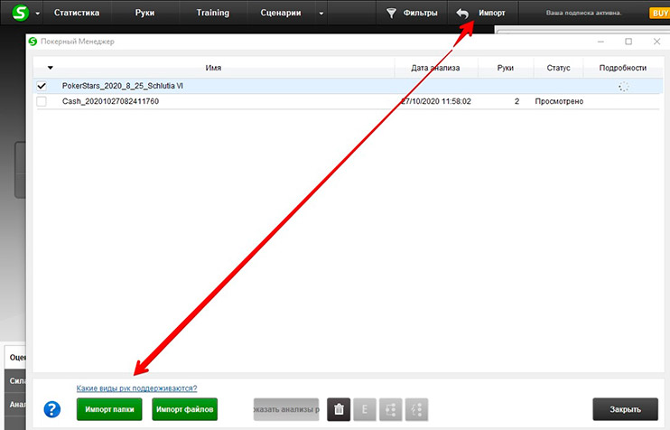Delete selected hands with trash icon

(337, 410)
